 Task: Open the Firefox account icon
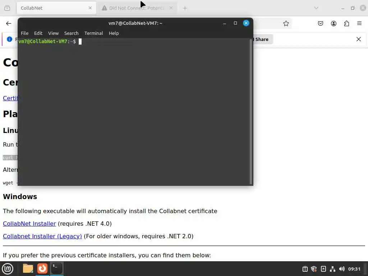pyautogui.click(x=333, y=23)
